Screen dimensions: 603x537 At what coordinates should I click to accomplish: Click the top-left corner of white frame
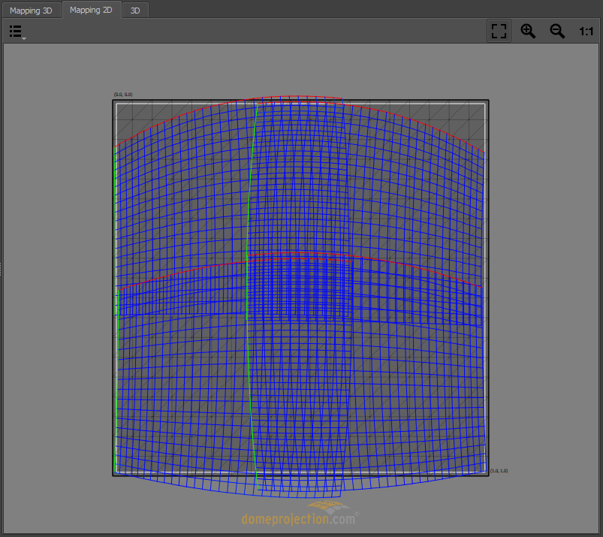pyautogui.click(x=116, y=104)
